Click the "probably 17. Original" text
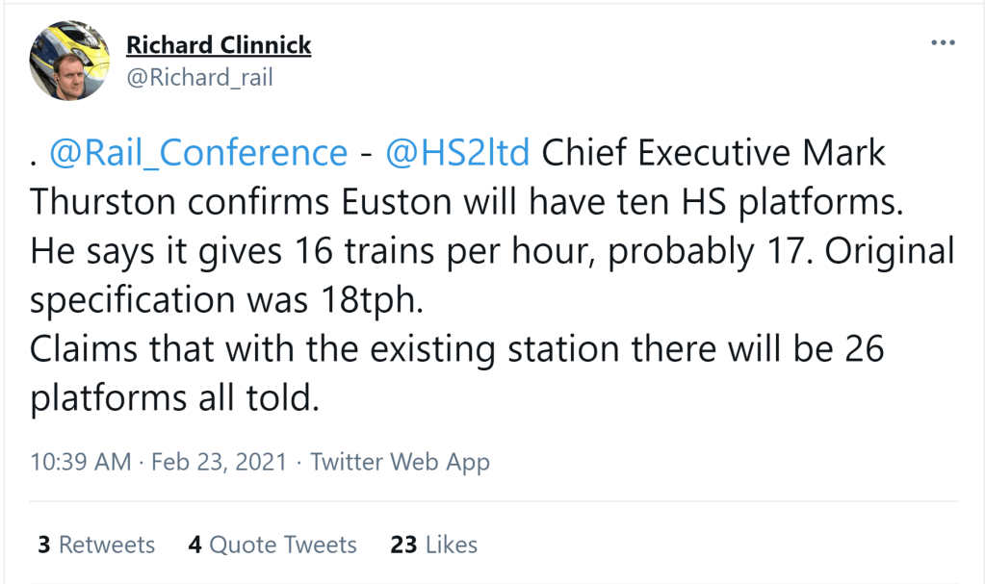The height and width of the screenshot is (584, 985). click(x=780, y=251)
